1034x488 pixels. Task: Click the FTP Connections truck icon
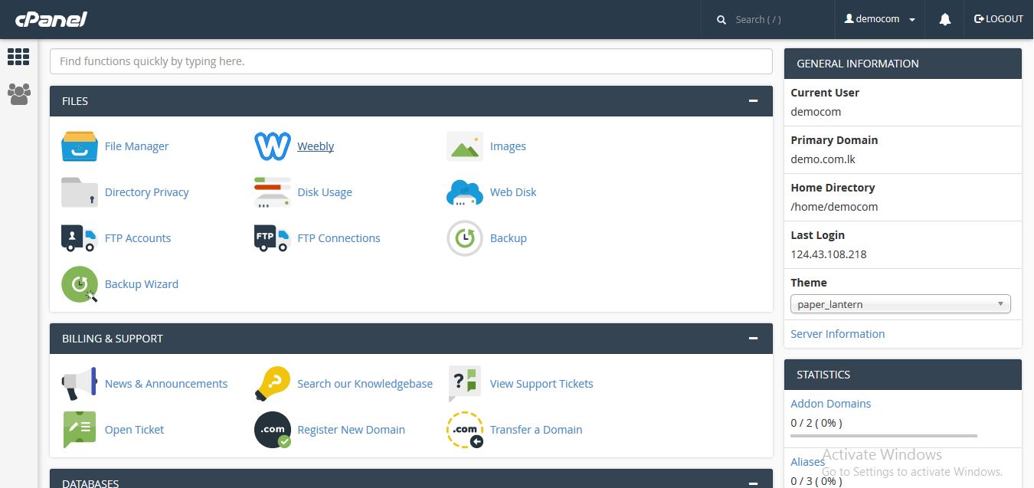(x=272, y=238)
